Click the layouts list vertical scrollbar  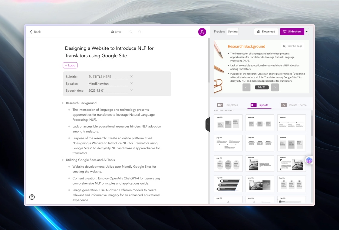[312, 126]
